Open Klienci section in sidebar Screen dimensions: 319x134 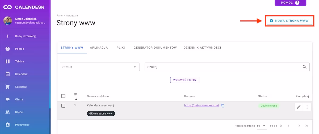coord(8,112)
